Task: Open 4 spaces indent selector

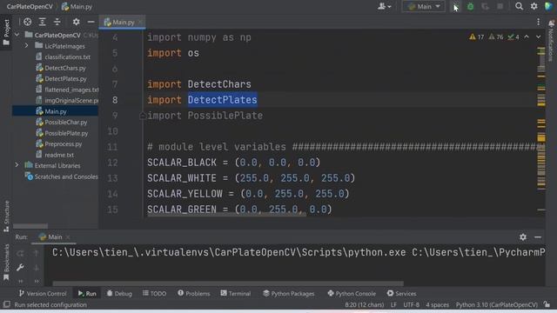Action: (x=437, y=304)
